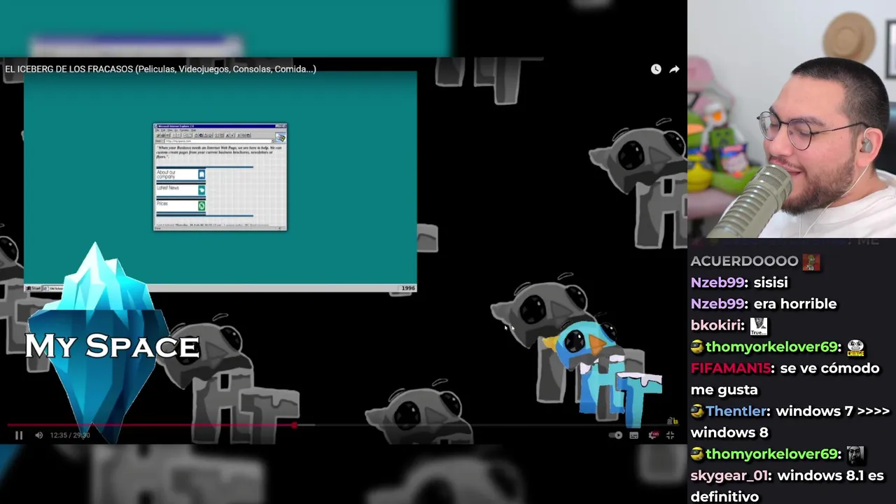Image resolution: width=896 pixels, height=504 pixels.
Task: Open bkokiri's chat profile
Action: [715, 325]
